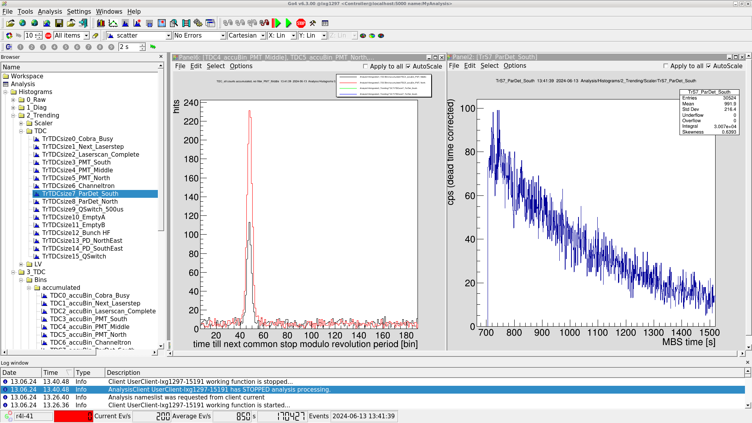
Task: Click the second color palette icon after Z: Lin
Action: pos(372,36)
